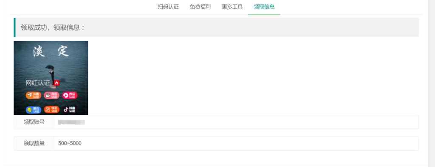Click the umbrella man in the avatar
This screenshot has width=435, height=167.
51,74
